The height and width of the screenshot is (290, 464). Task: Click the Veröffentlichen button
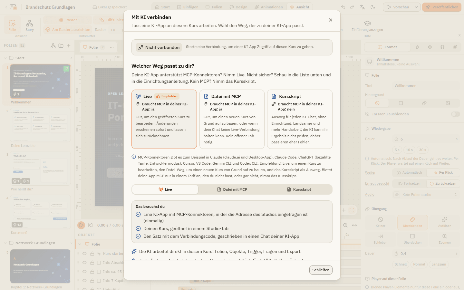point(442,7)
